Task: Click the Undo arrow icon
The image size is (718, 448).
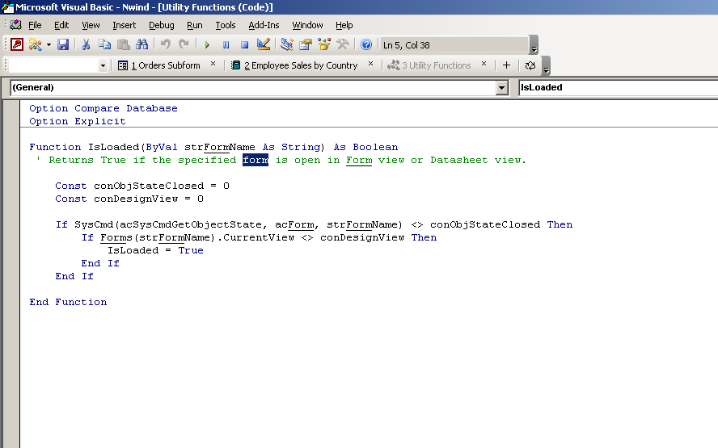Action: pos(165,44)
